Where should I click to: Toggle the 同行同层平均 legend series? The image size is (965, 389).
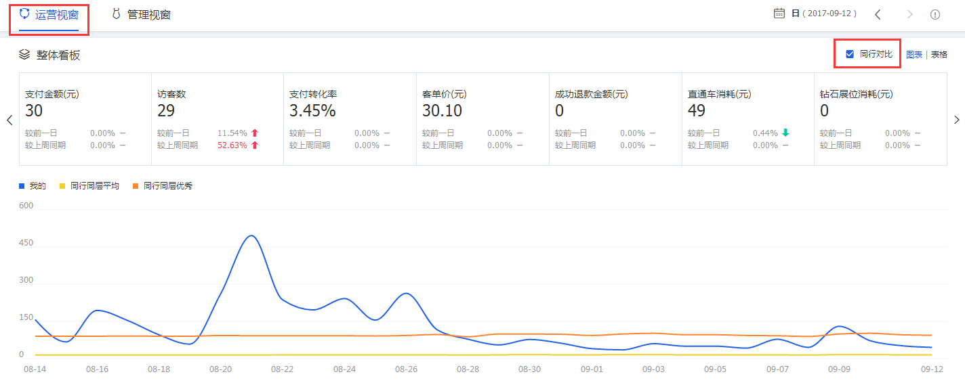click(89, 185)
